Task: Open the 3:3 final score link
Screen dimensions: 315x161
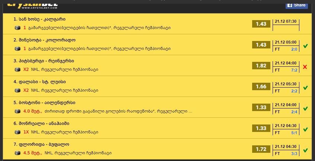Action: coord(294,154)
